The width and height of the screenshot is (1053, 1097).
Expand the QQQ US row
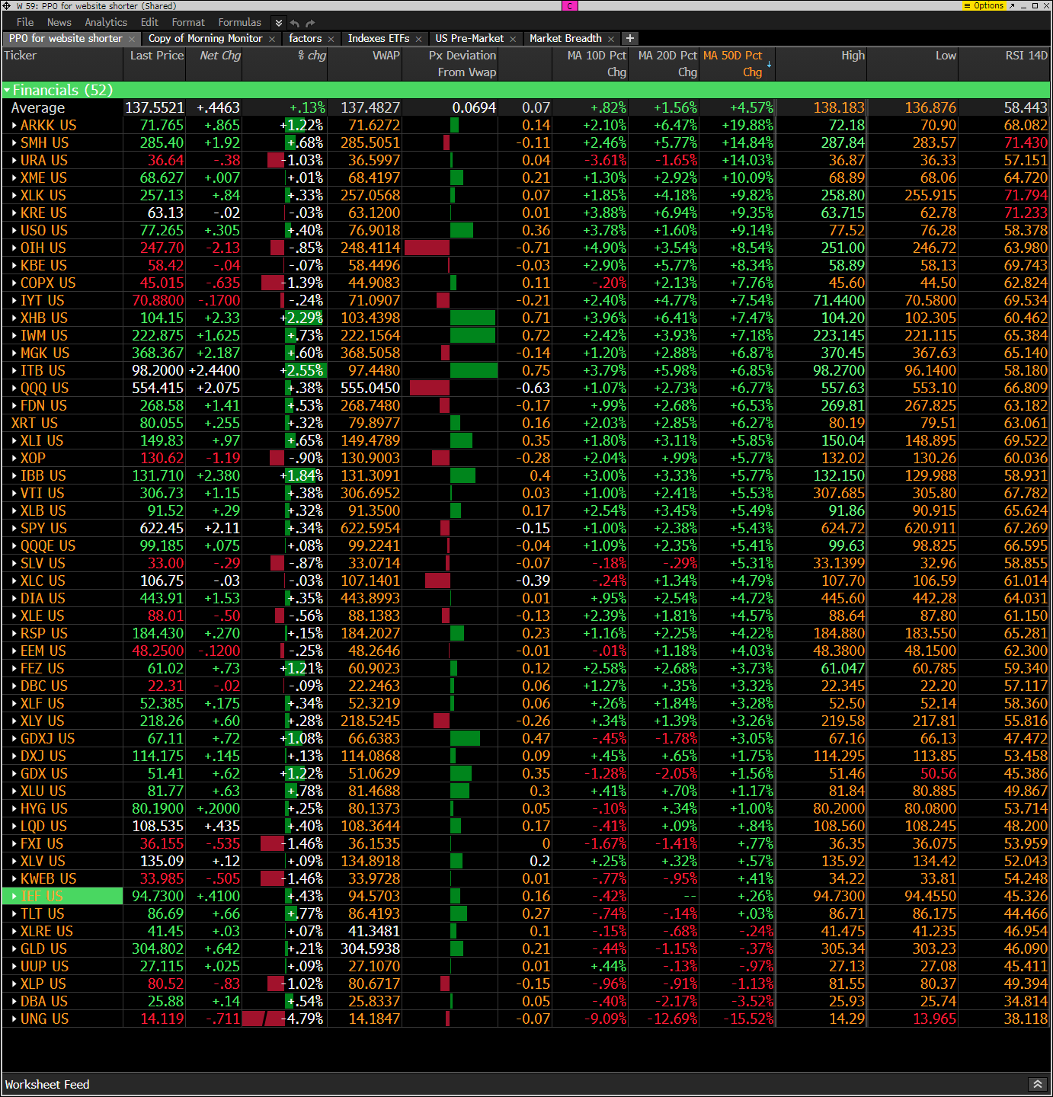[14, 389]
